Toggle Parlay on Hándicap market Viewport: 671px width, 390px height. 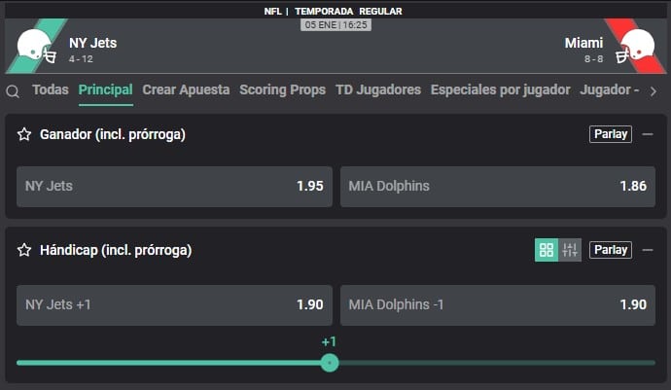click(611, 250)
